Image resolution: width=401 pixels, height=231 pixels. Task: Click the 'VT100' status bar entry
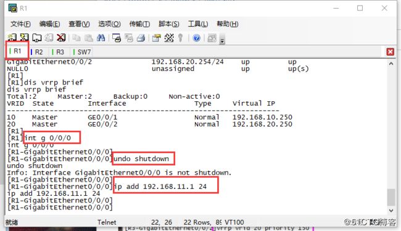[x=234, y=222]
